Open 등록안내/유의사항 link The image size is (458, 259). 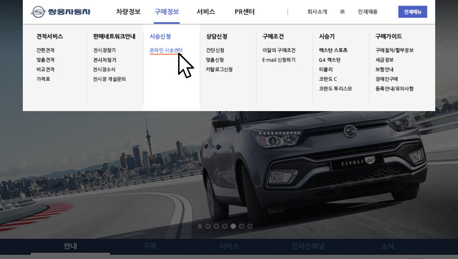click(x=394, y=89)
